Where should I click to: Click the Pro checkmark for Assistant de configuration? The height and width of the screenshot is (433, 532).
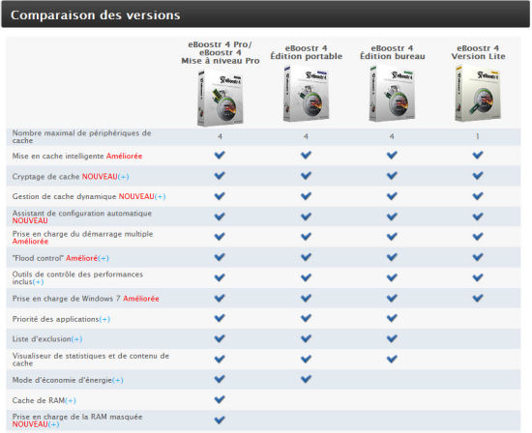click(220, 216)
